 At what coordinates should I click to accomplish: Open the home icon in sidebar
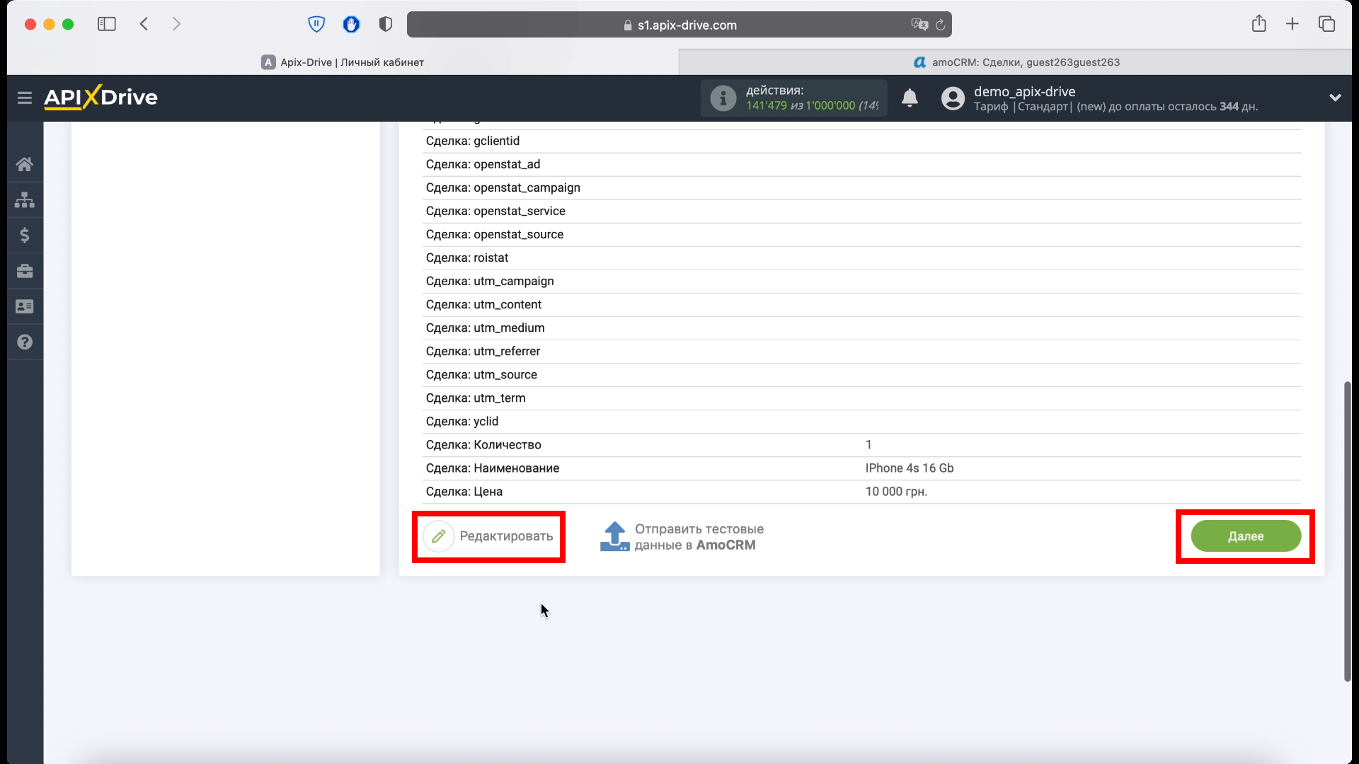pyautogui.click(x=25, y=165)
